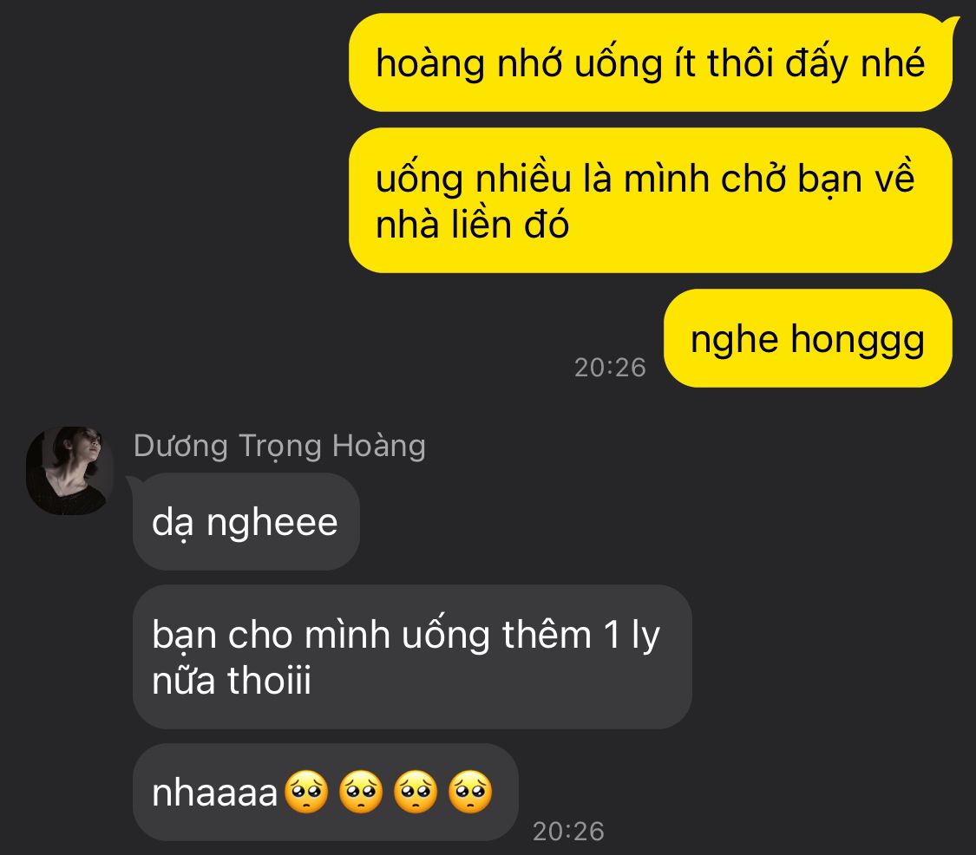Click the yellow bubble starting "uống nhiều là"

click(651, 200)
